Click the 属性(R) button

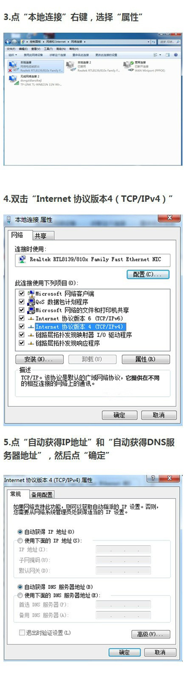point(146,359)
